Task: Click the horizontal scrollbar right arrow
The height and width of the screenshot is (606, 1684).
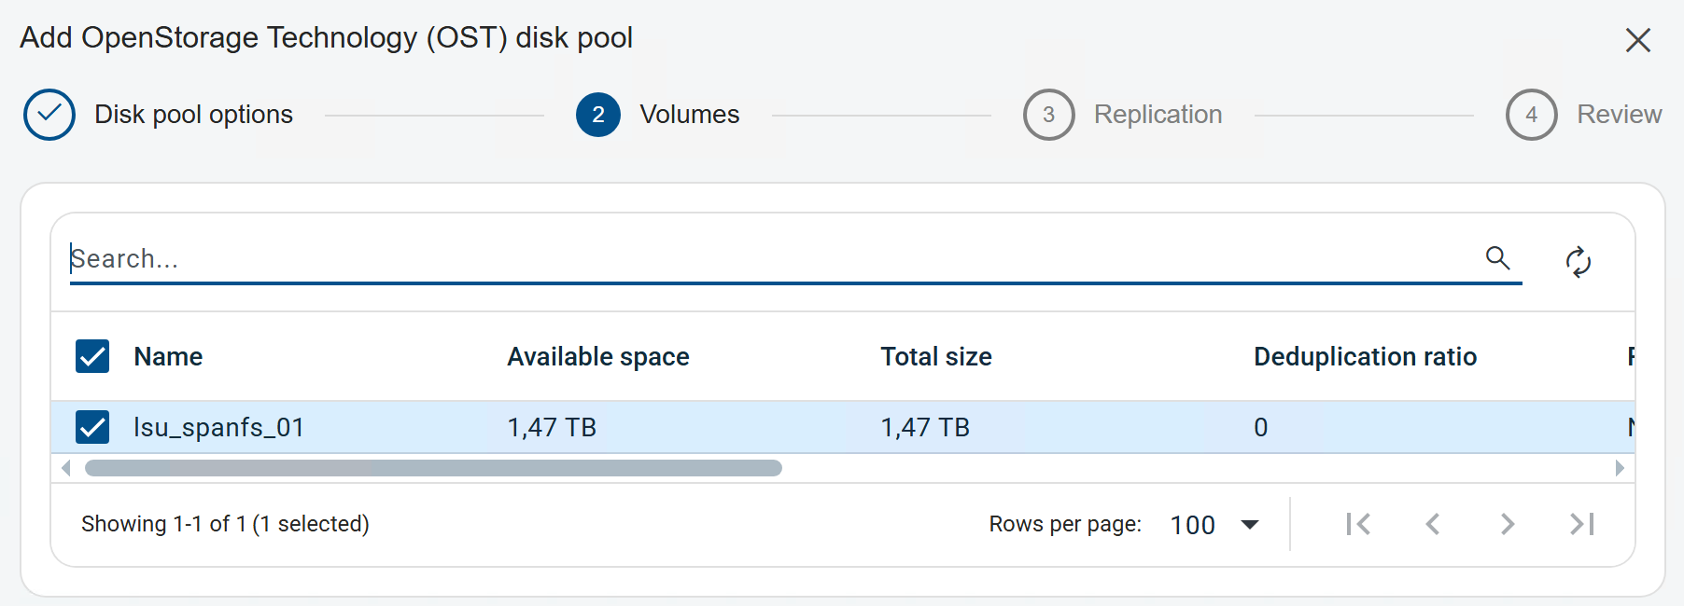Action: click(1620, 468)
